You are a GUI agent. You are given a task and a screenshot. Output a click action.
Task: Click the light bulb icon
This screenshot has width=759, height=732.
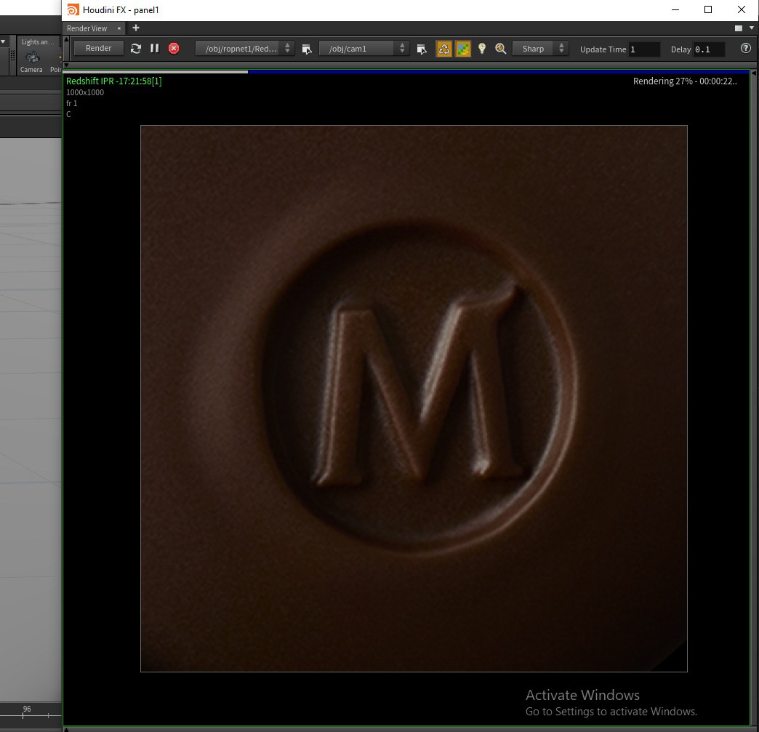(482, 49)
